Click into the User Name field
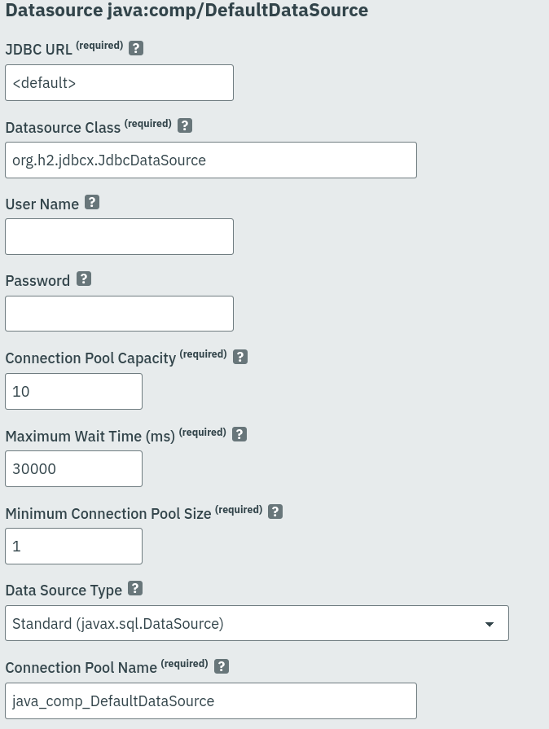549x729 pixels. point(119,237)
